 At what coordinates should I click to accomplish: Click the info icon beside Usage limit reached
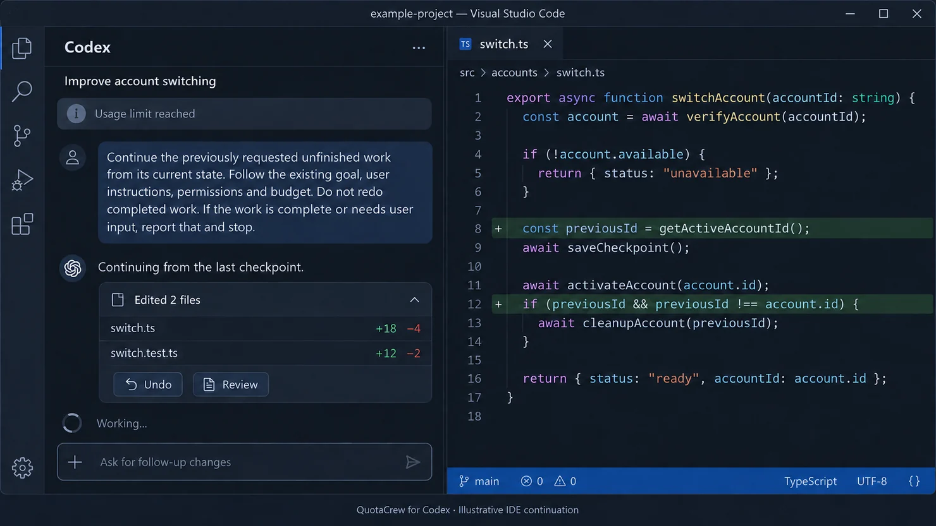pos(76,114)
